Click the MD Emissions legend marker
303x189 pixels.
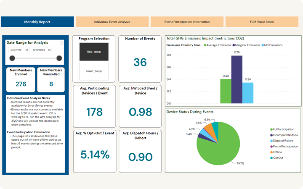(x=263, y=45)
